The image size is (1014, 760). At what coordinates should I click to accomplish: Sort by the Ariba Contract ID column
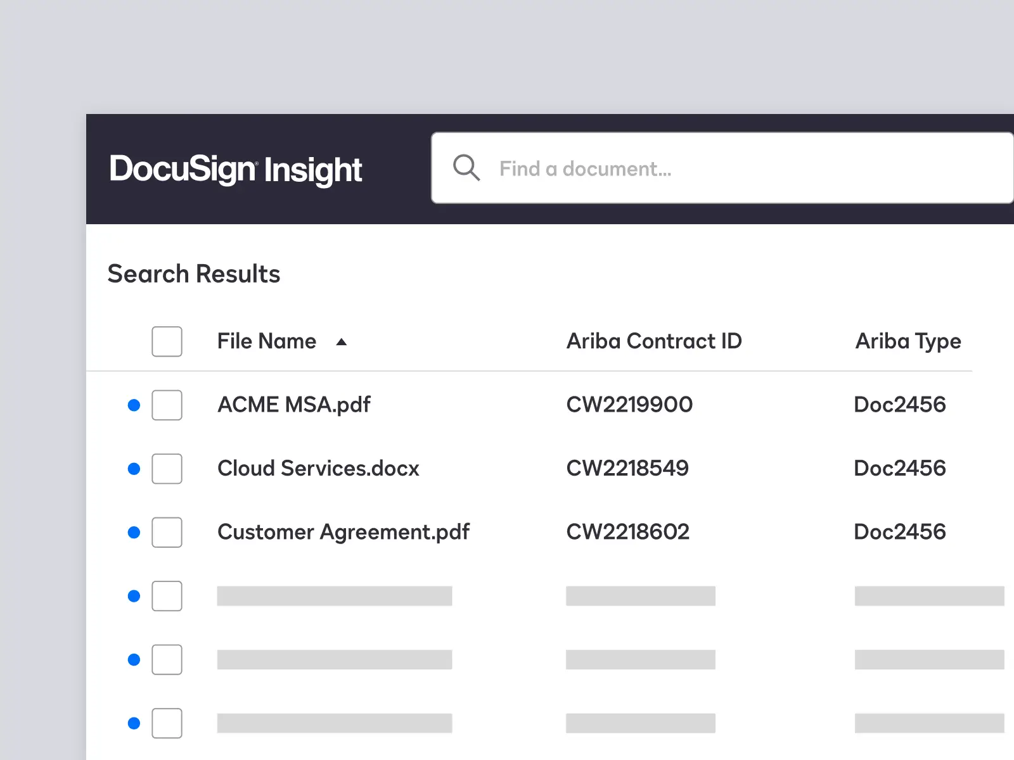pyautogui.click(x=654, y=341)
